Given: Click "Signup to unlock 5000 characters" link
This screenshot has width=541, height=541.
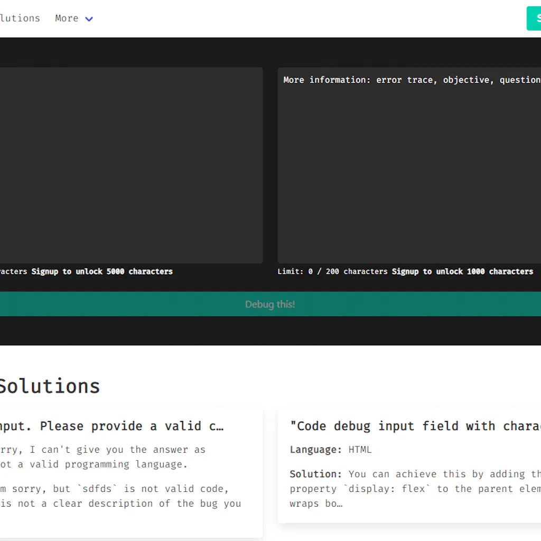Looking at the screenshot, I should tap(101, 271).
